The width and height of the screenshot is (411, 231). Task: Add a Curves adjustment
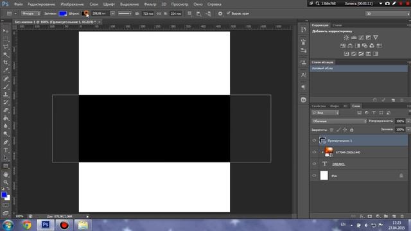tap(361, 38)
